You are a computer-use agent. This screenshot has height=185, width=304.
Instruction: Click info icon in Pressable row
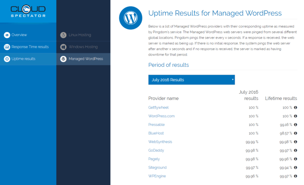[x=295, y=125]
